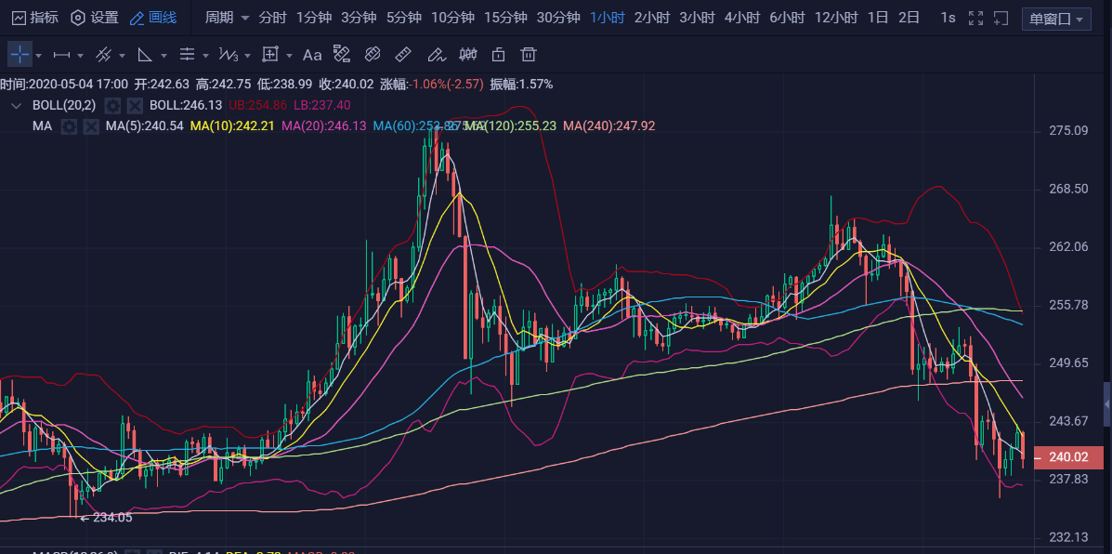
Task: Open the 周期 period dropdown
Action: pos(227,18)
